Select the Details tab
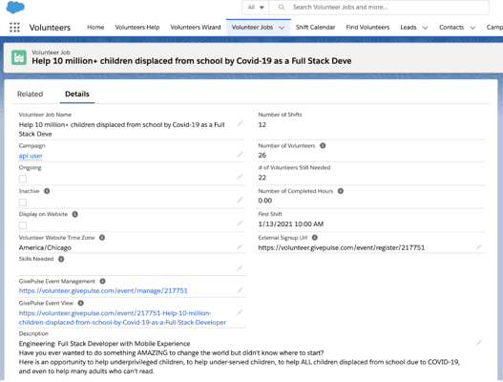Image resolution: width=503 pixels, height=382 pixels. coord(77,94)
